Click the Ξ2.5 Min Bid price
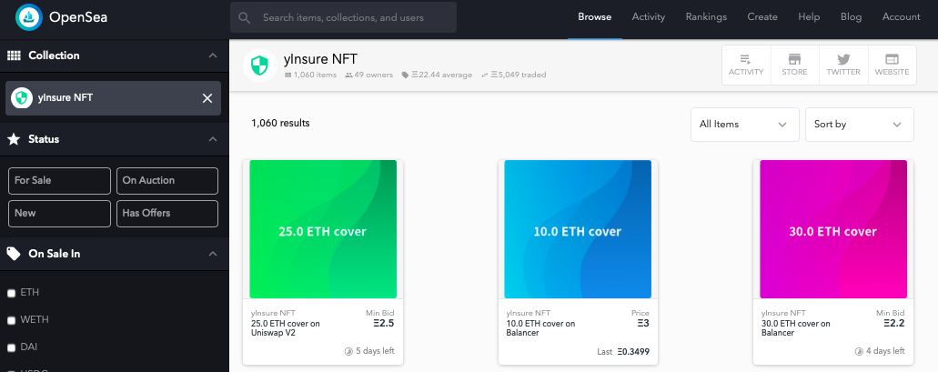Screen dimensions: 938x372 click(x=383, y=324)
